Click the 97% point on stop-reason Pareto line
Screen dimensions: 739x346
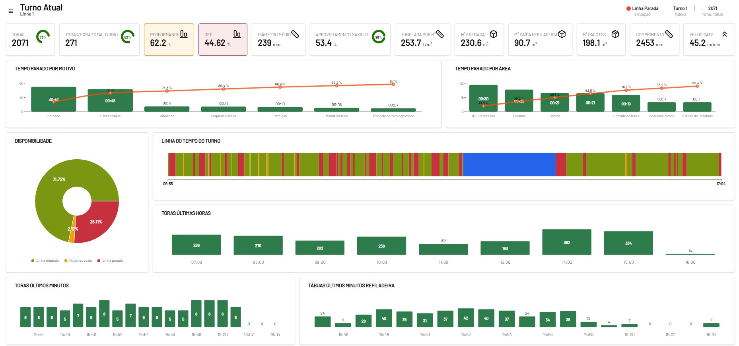point(393,84)
